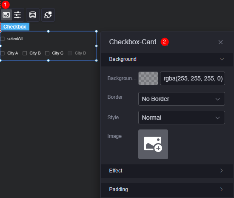Click the rgba color value field
Screen dimensions: 234x198
(192, 78)
